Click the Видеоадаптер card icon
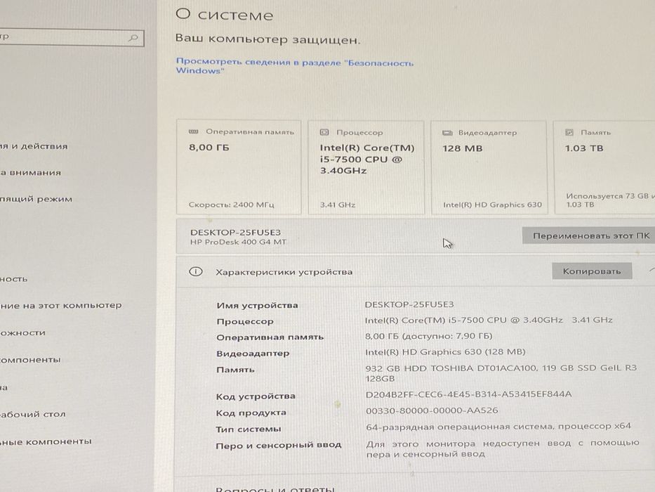655x492 pixels. pyautogui.click(x=447, y=133)
